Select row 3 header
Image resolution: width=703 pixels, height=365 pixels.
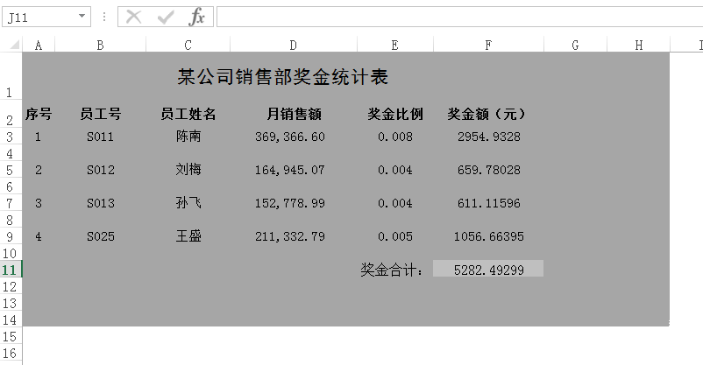tap(11, 137)
